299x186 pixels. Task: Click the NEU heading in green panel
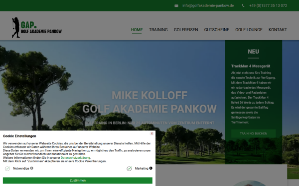(254, 52)
